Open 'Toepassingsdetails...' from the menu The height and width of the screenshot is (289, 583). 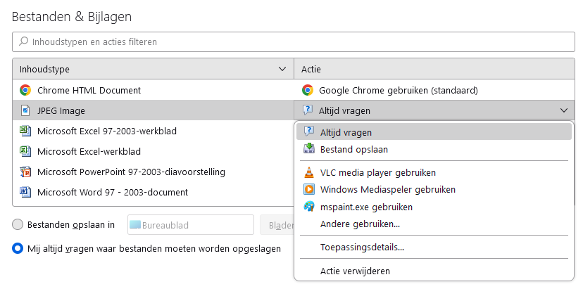pos(362,247)
